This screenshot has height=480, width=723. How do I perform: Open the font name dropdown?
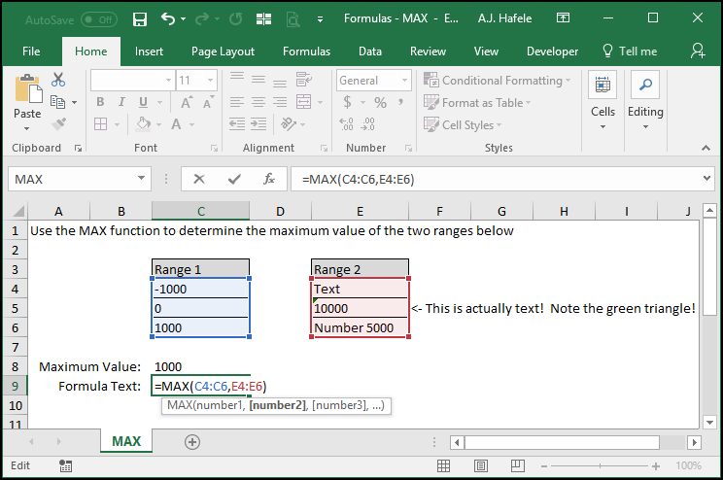tap(169, 81)
